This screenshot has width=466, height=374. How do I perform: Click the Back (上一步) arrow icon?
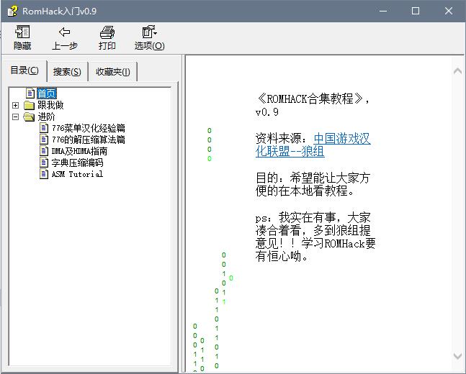(x=64, y=32)
